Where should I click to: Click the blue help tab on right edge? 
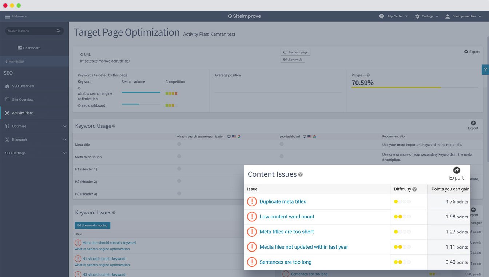coord(485,69)
